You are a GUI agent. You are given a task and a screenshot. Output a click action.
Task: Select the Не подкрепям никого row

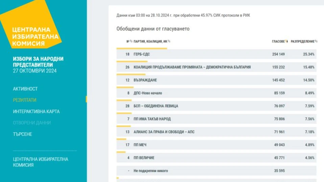pos(216,171)
